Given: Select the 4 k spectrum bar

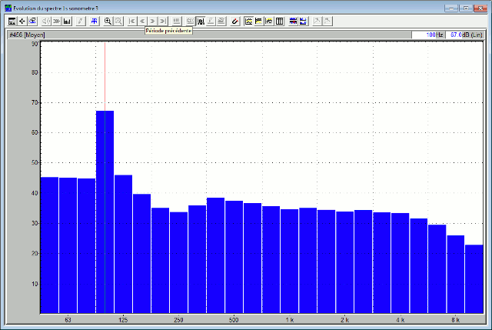Looking at the screenshot, I should coord(400,263).
